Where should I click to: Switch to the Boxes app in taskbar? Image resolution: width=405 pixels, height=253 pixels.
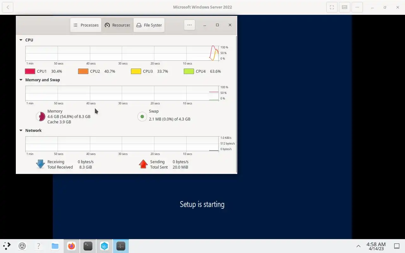[x=104, y=246]
